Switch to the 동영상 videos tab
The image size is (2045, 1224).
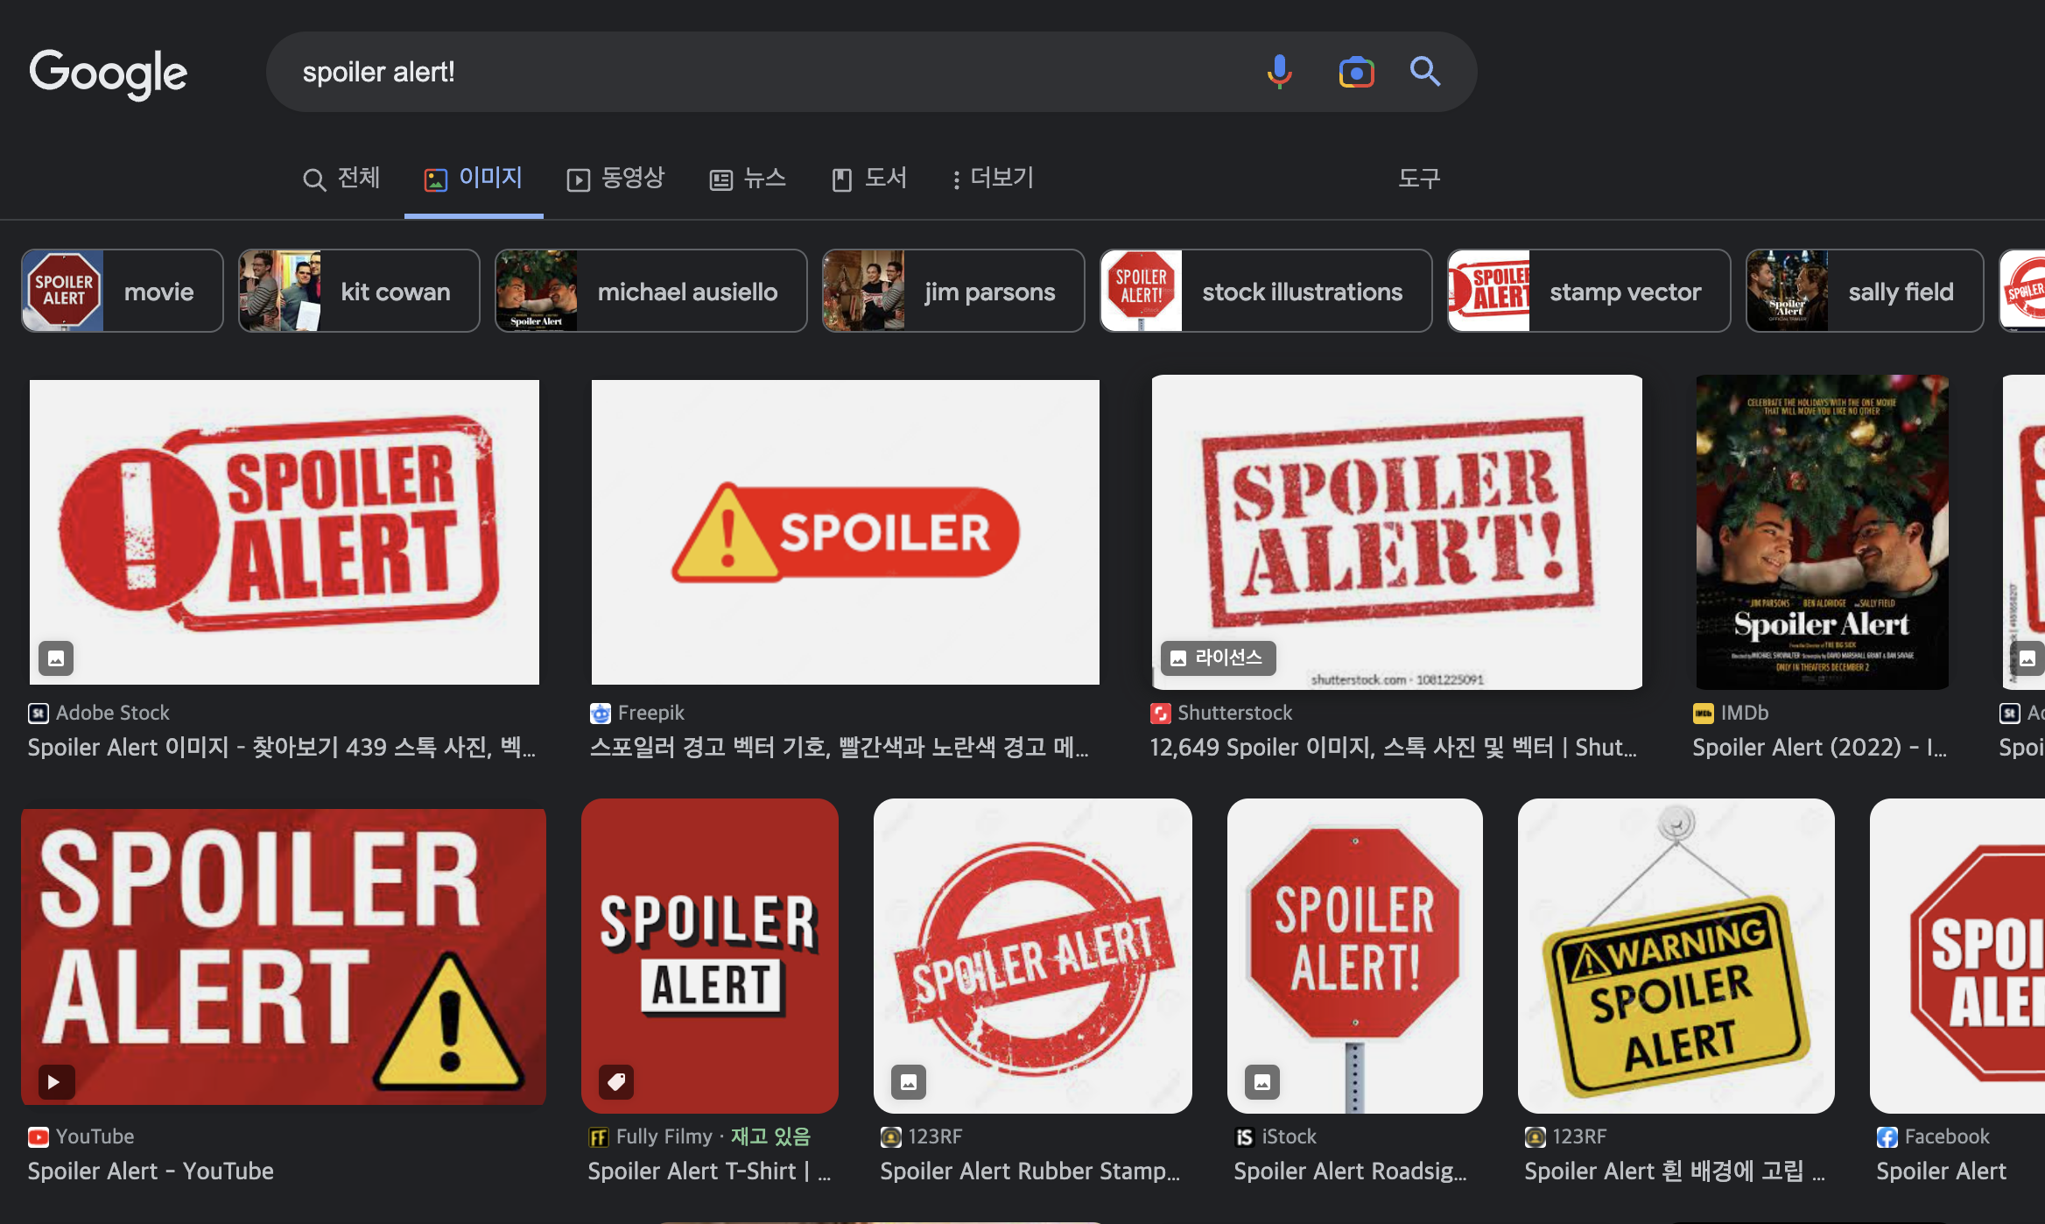pyautogui.click(x=616, y=179)
